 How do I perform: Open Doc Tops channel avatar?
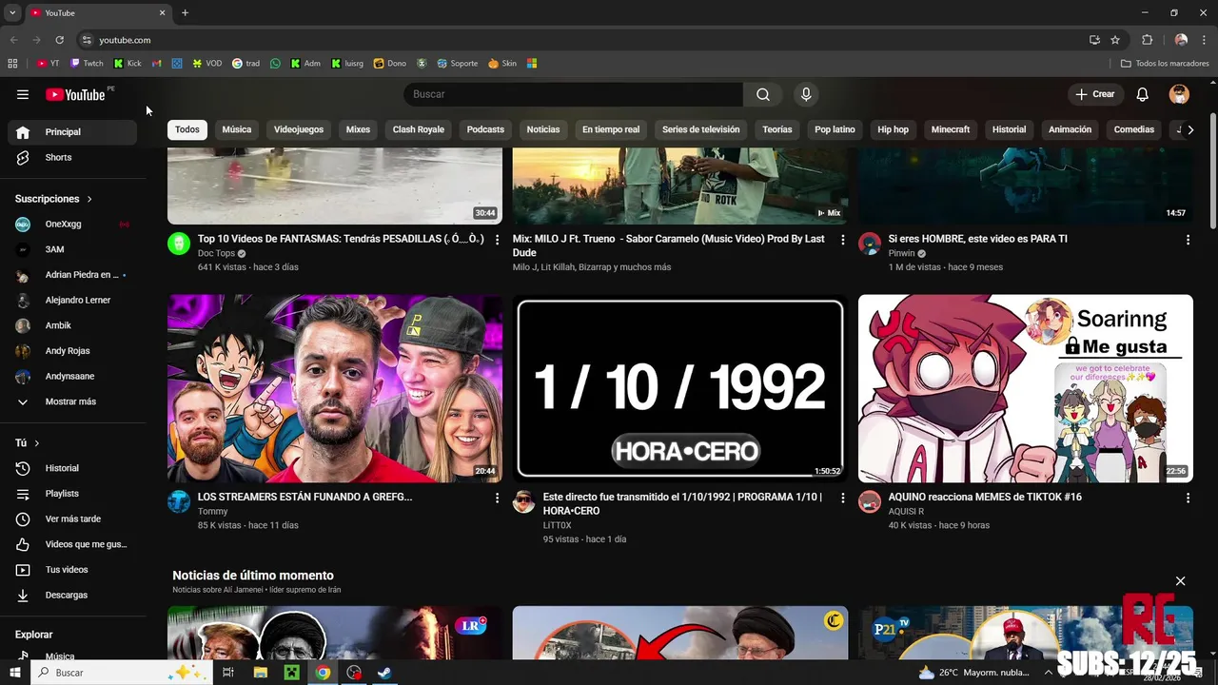click(x=179, y=244)
